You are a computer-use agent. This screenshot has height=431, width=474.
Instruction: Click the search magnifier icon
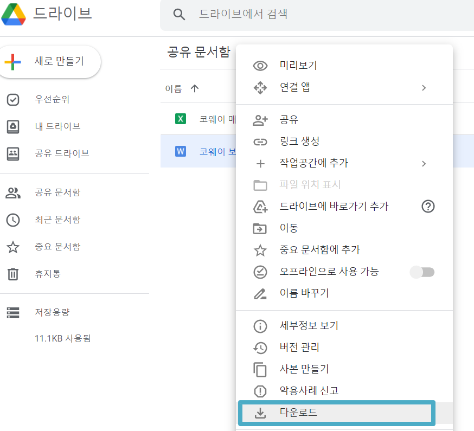click(x=179, y=14)
